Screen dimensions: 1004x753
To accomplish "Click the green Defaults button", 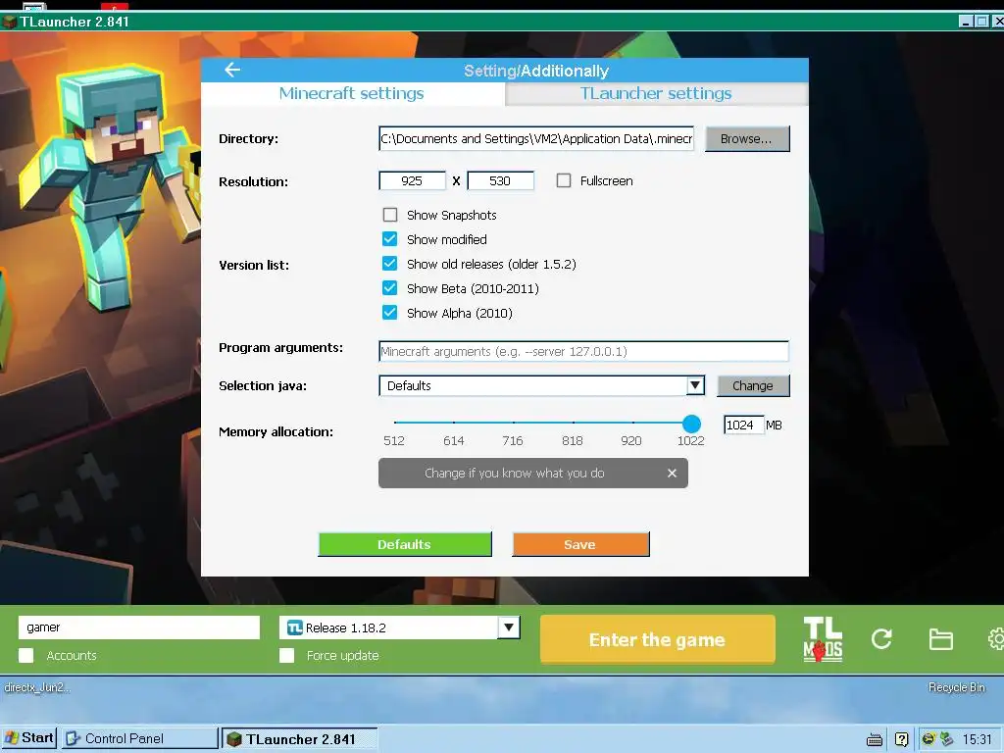I will coord(405,544).
